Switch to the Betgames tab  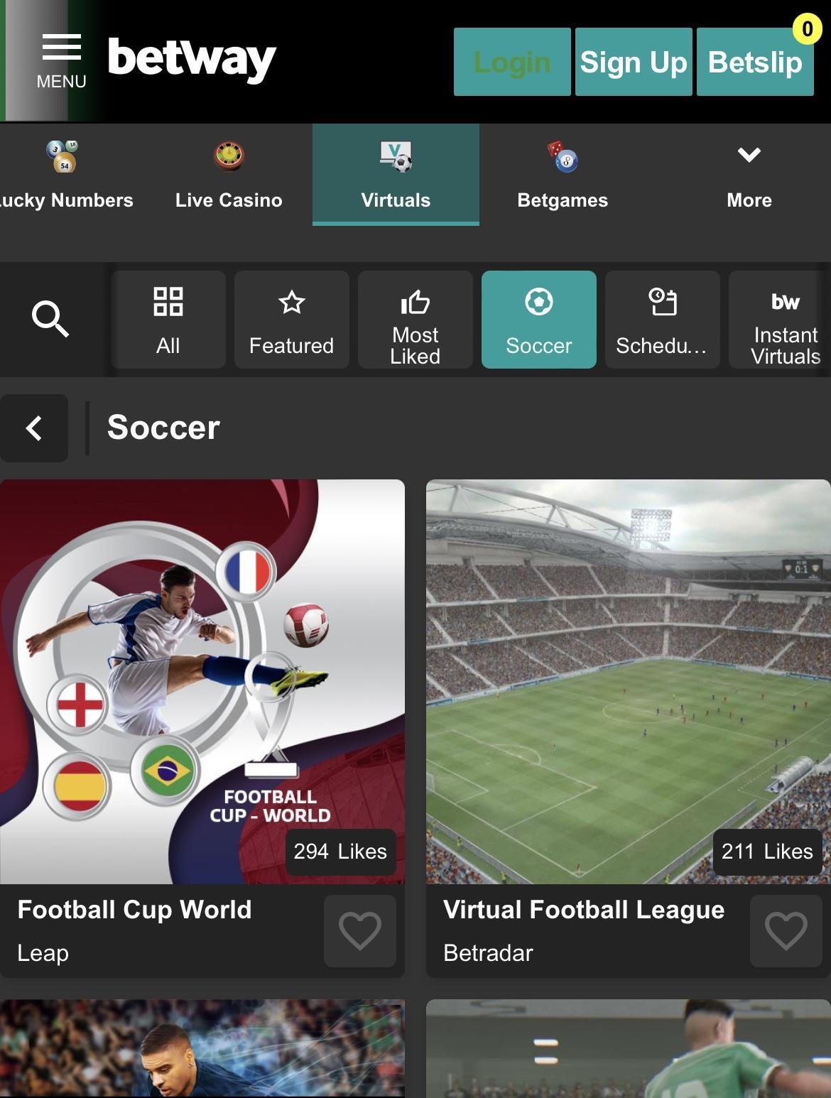tap(563, 175)
